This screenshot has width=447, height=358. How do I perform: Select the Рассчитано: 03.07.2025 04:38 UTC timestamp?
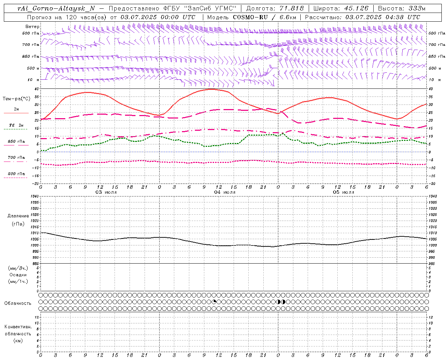pyautogui.click(x=362, y=17)
